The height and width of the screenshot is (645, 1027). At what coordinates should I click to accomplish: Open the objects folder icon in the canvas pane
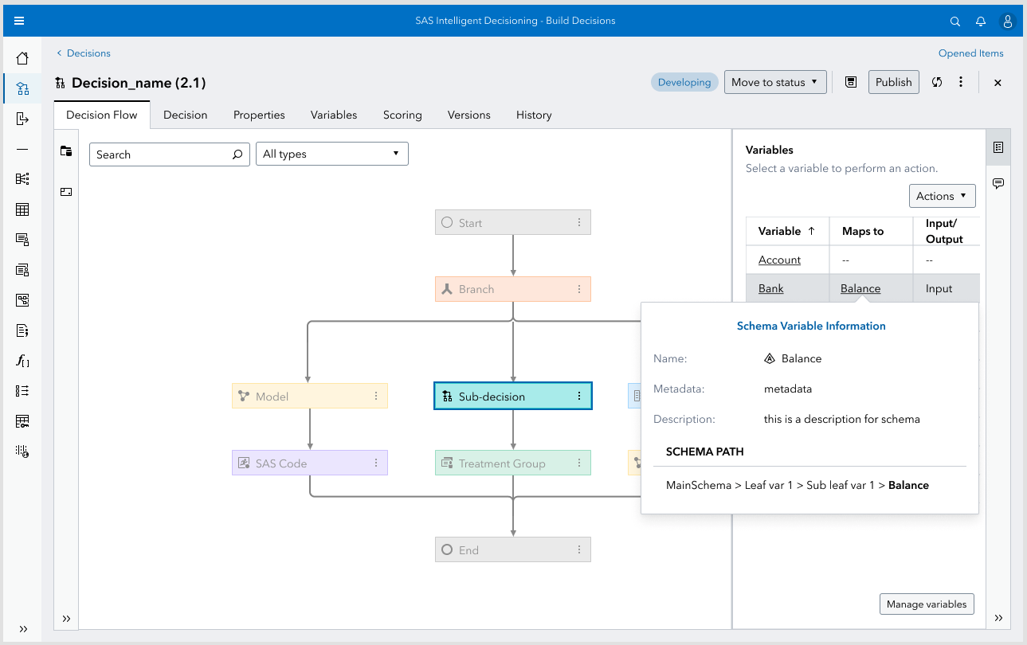[66, 151]
